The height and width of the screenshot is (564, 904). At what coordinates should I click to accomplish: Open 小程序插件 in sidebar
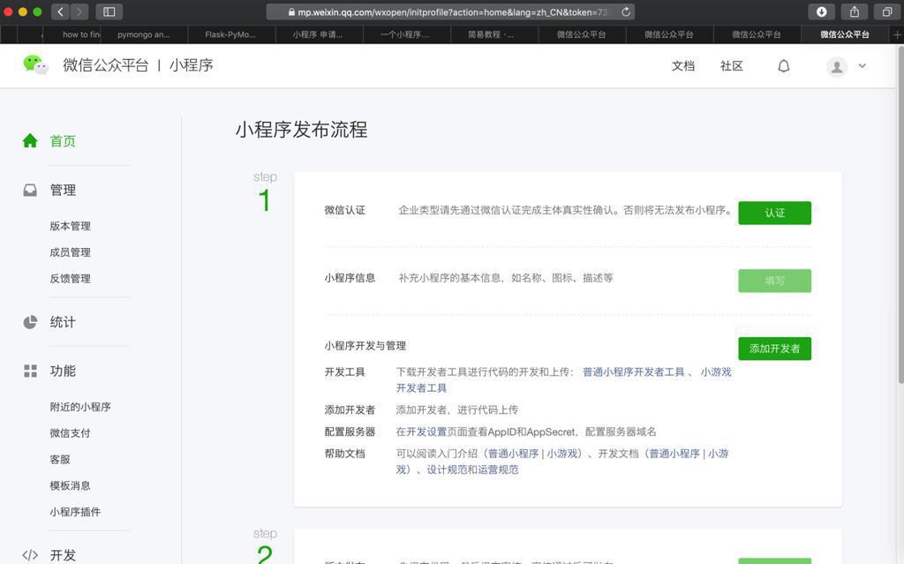click(x=75, y=512)
